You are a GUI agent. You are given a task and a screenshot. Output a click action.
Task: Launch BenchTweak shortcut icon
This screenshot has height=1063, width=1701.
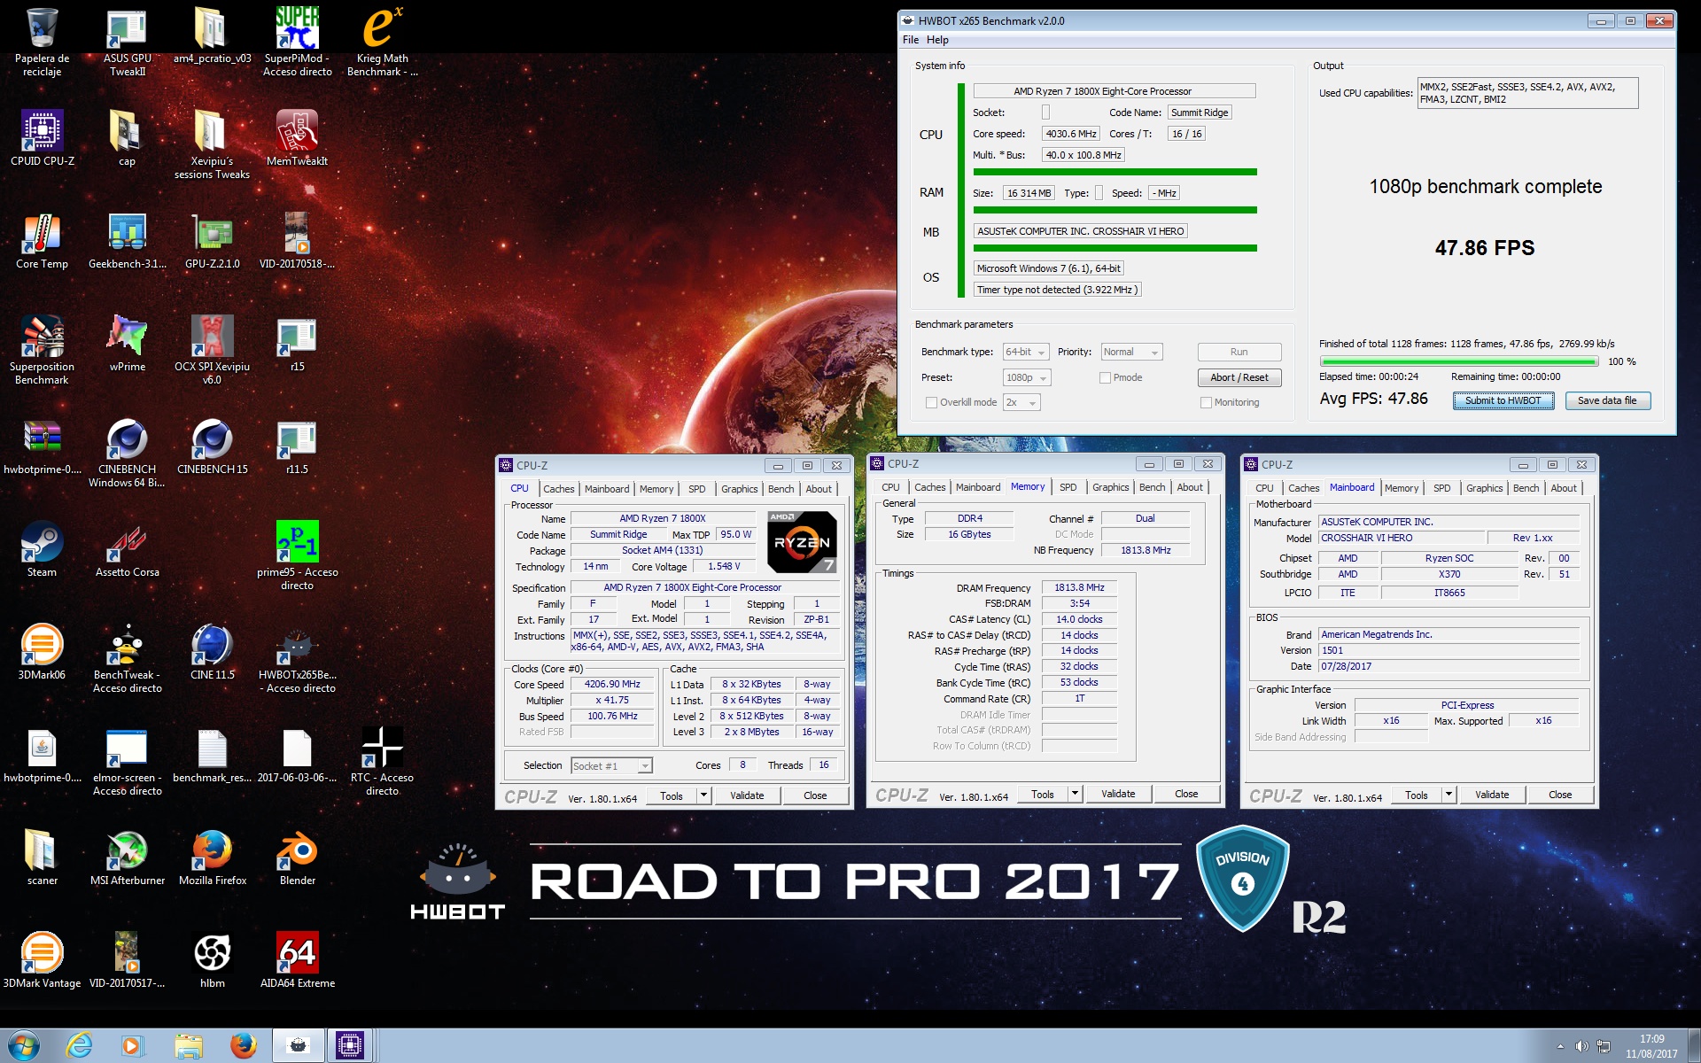[127, 657]
